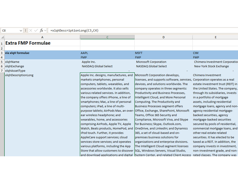Screen dimensions: 238x183
Task: Click the 'Chimera Investment Corporation' name cell
Action: tap(215, 62)
